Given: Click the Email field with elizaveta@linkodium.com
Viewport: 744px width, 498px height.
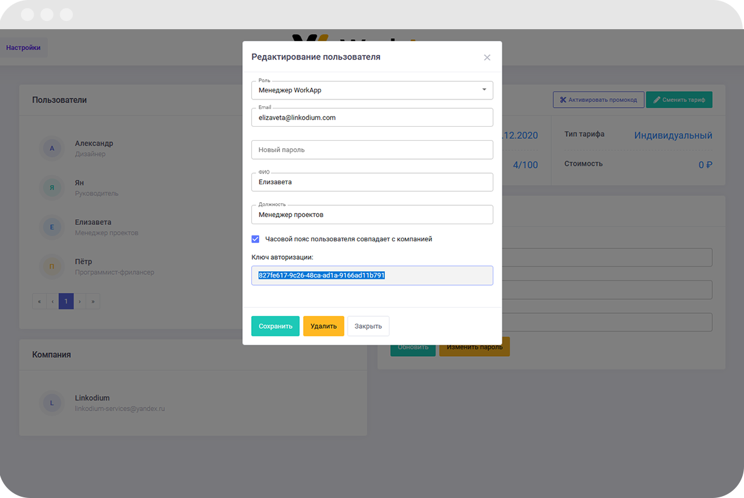Looking at the screenshot, I should [372, 117].
